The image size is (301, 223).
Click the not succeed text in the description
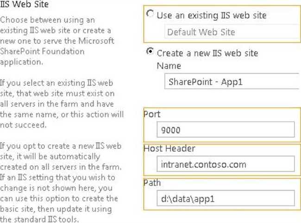pyautogui.click(x=23, y=125)
